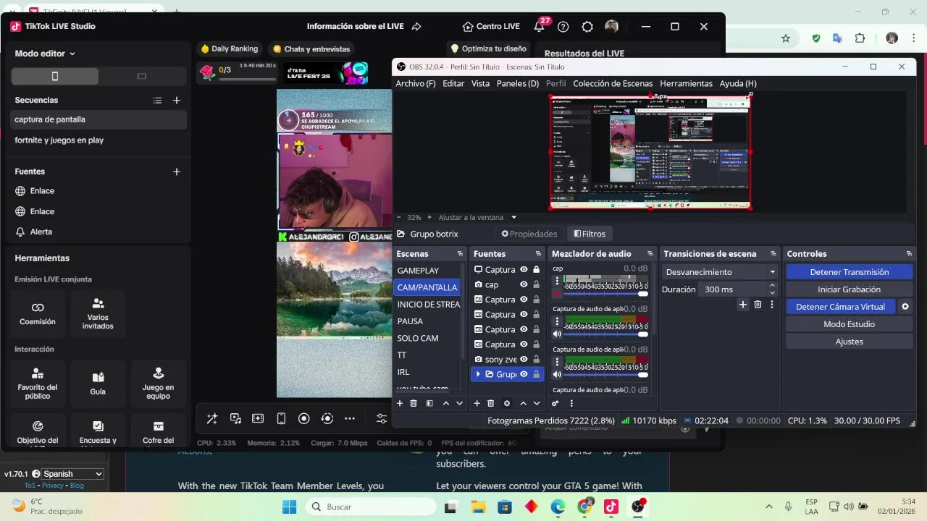Undock the Controles panel

(x=909, y=254)
